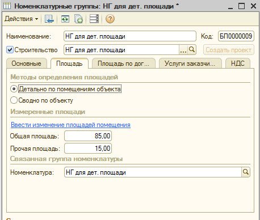Select Сводно по объекту radio option
260x220 pixels.
14,100
